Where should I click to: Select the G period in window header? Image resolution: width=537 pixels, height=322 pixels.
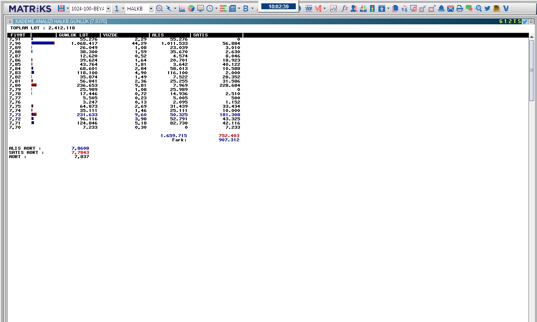tap(501, 21)
